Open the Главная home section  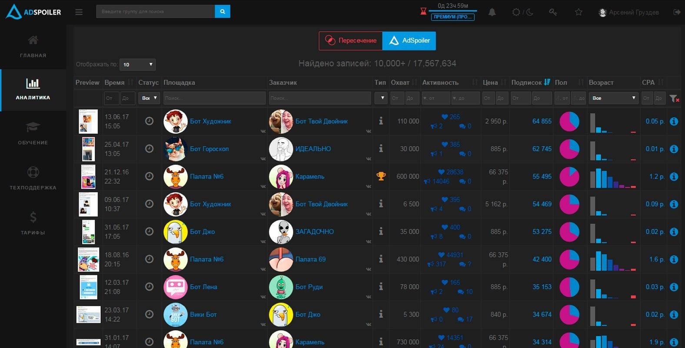pos(33,47)
